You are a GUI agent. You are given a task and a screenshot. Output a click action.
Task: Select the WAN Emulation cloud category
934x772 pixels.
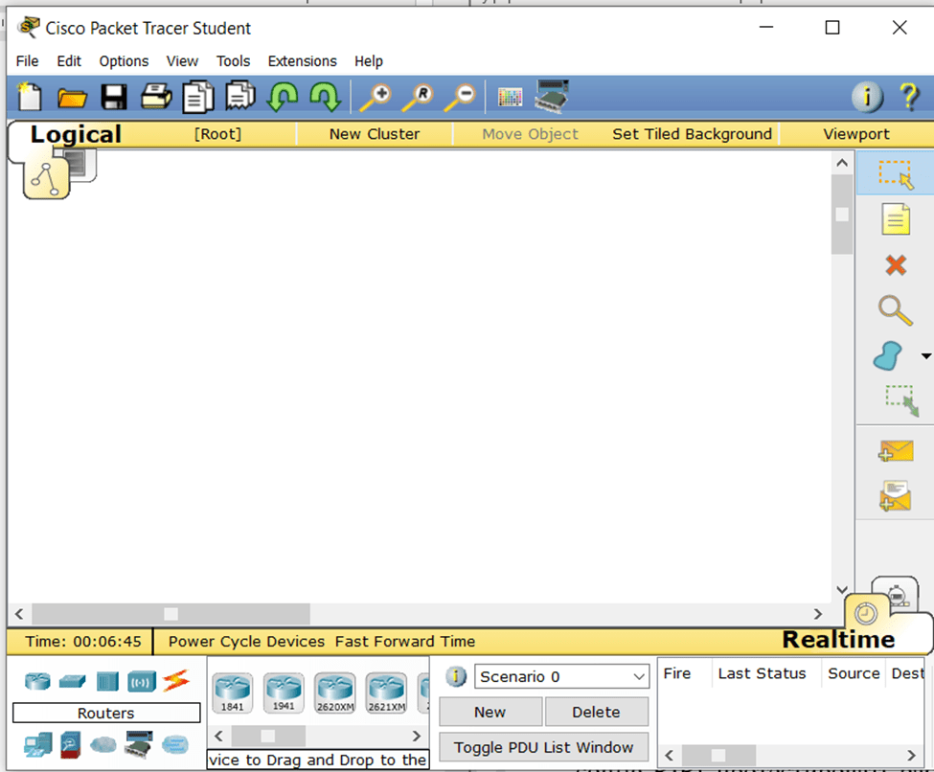click(103, 744)
